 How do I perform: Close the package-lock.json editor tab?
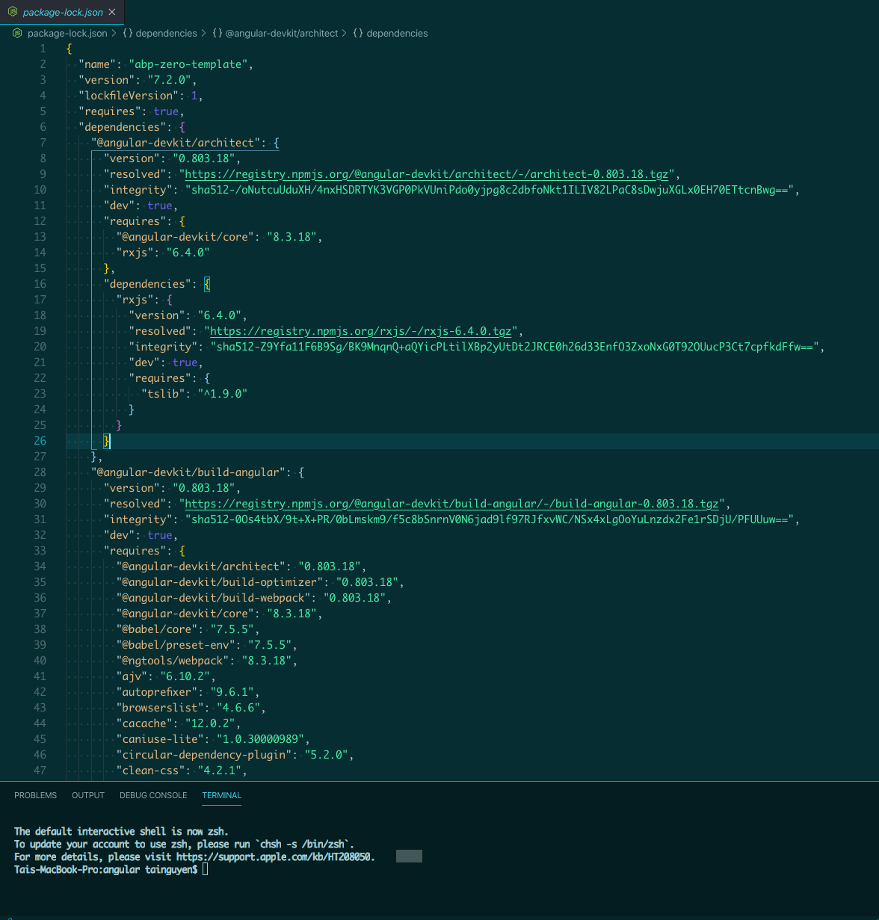tap(112, 12)
